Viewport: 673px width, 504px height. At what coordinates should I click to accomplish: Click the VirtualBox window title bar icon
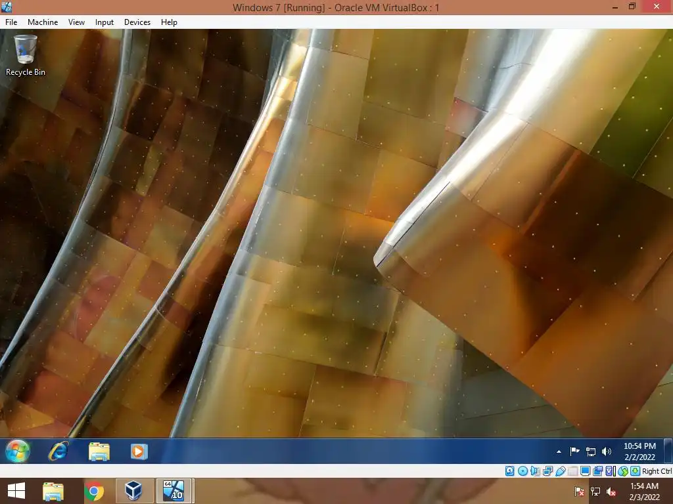[x=7, y=7]
